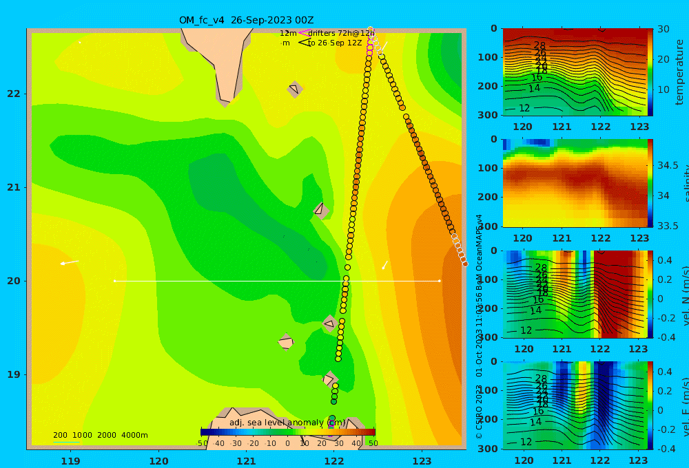Open the salinity section panel

575,183
